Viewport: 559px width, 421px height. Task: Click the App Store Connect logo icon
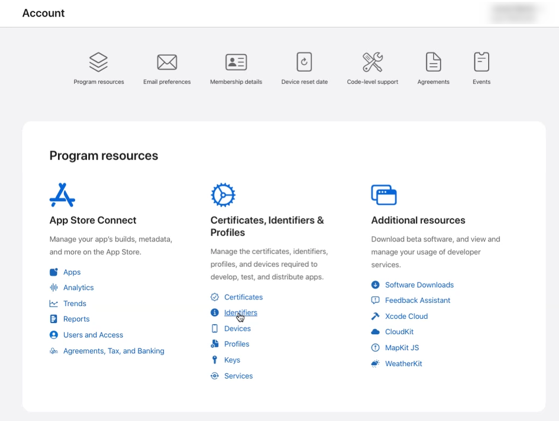(62, 195)
